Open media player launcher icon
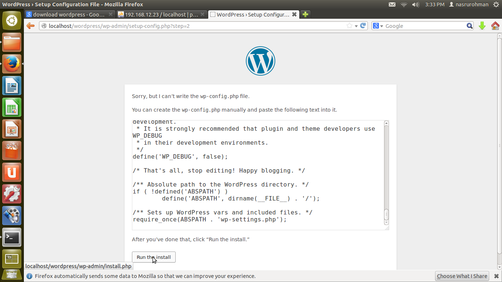502x282 pixels. pyautogui.click(x=12, y=216)
